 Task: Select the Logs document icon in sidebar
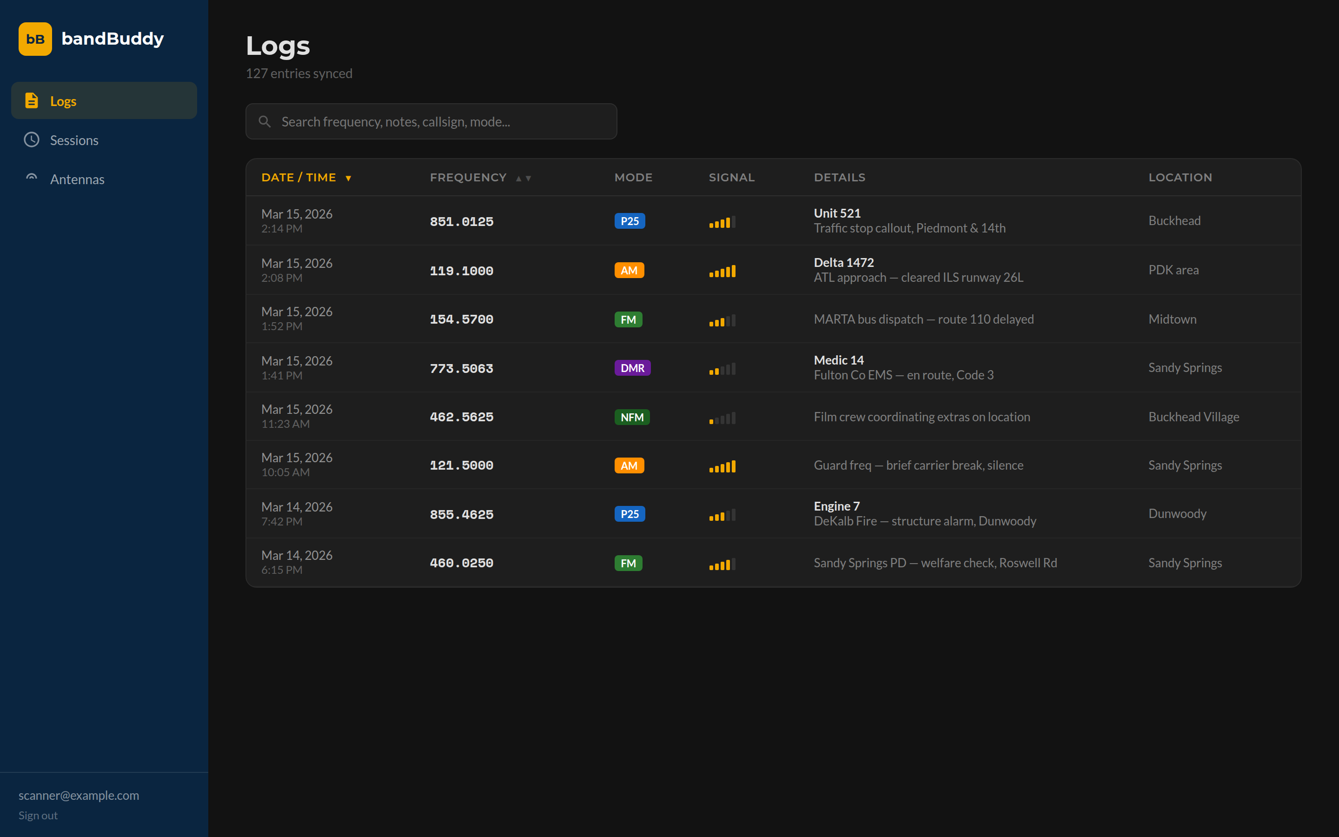(x=32, y=100)
